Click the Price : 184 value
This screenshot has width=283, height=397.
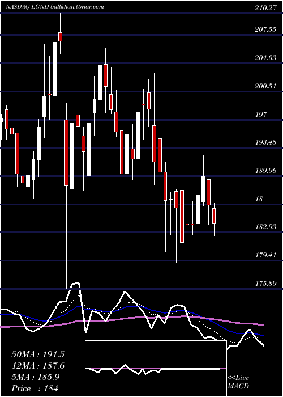pyautogui.click(x=35, y=388)
